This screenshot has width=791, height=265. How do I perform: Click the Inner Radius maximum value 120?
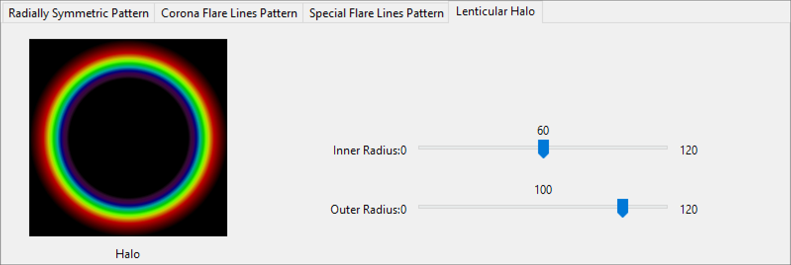click(689, 151)
